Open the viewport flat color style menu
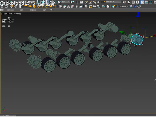Image resolution: width=156 pixels, height=117 pixels. click(x=17, y=14)
